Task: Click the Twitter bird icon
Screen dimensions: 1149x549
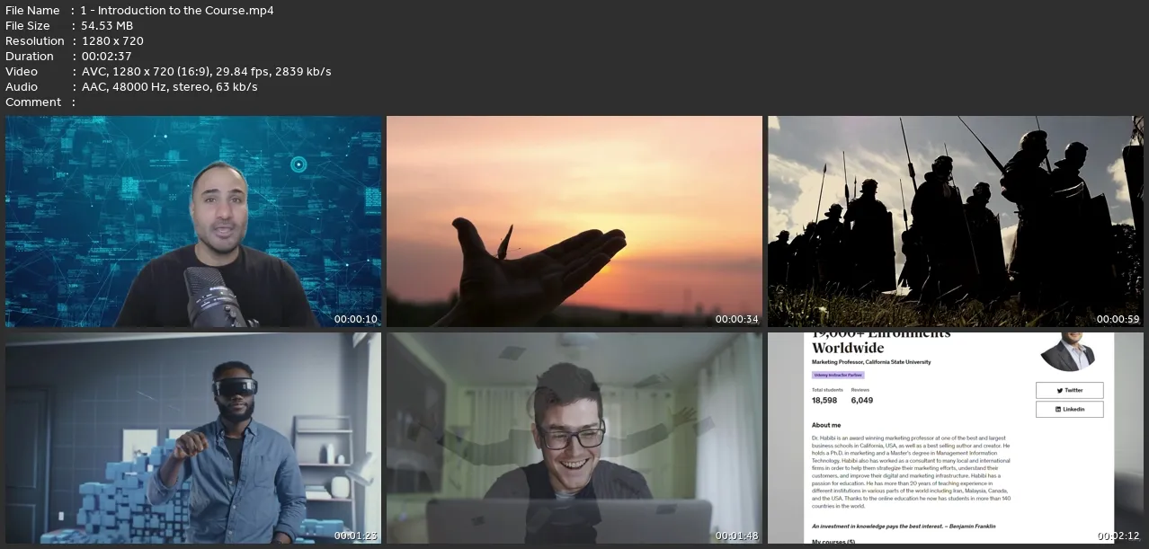Action: point(1060,391)
